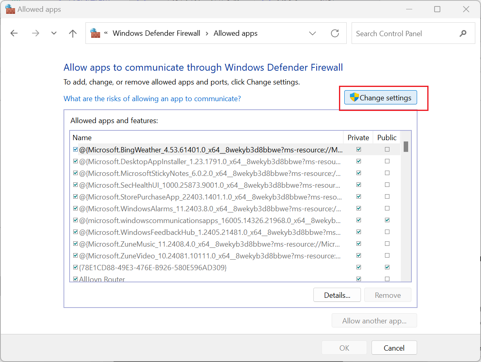Disable Public for windowscommunicationsapps
The height and width of the screenshot is (362, 481).
coord(387,220)
